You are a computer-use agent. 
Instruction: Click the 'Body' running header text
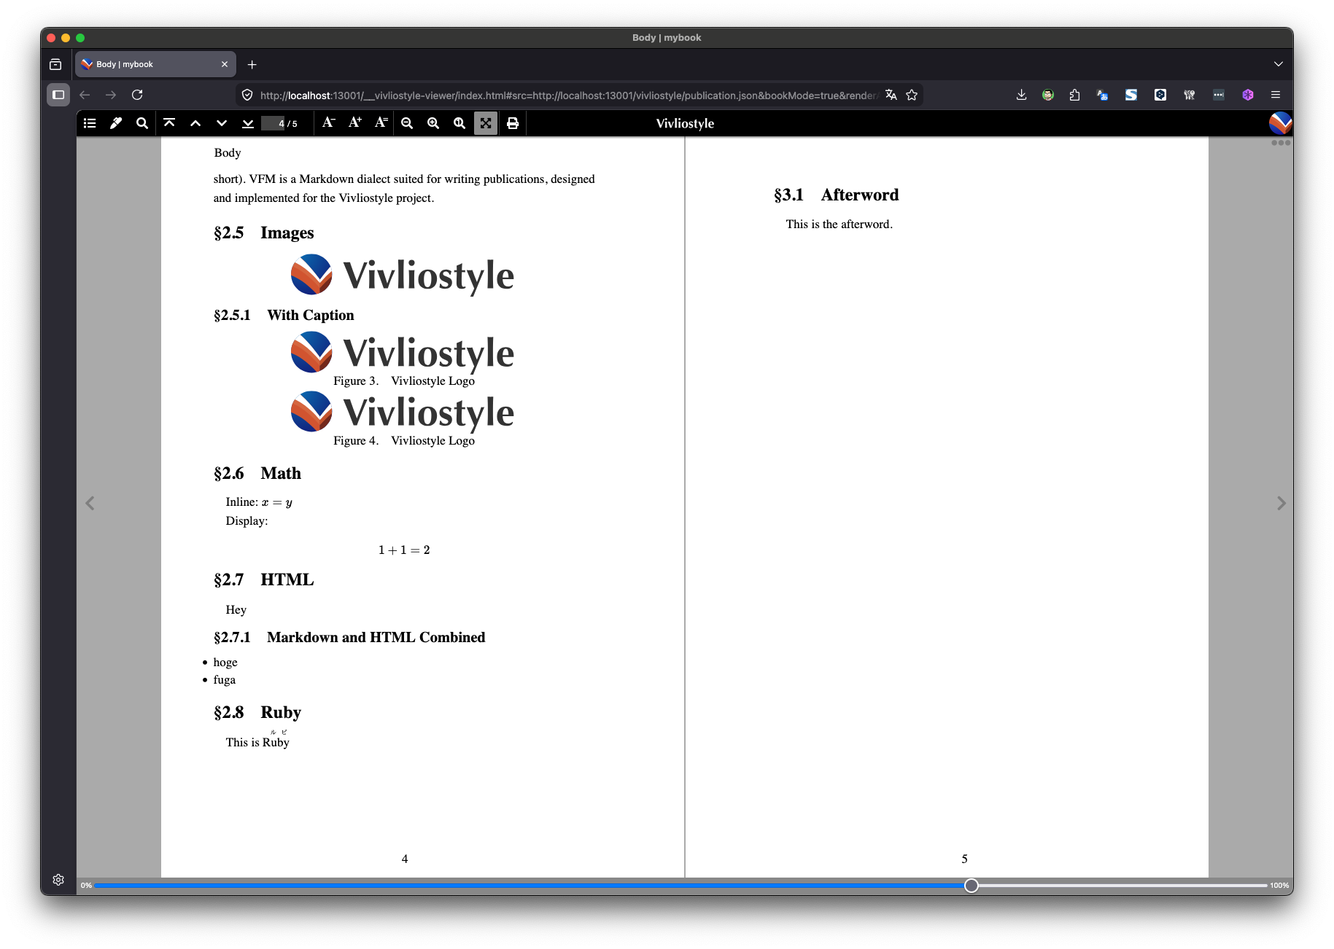(x=228, y=152)
